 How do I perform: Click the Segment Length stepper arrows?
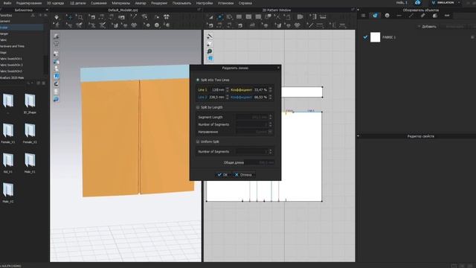[x=271, y=117]
